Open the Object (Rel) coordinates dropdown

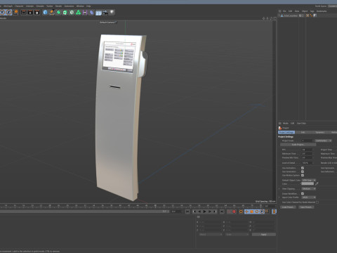coord(211,235)
